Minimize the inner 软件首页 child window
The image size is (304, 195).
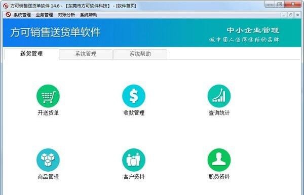tap(284, 15)
